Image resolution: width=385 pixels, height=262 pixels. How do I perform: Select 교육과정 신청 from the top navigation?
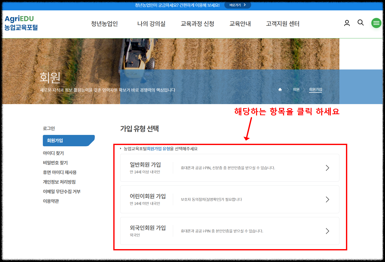pos(197,24)
